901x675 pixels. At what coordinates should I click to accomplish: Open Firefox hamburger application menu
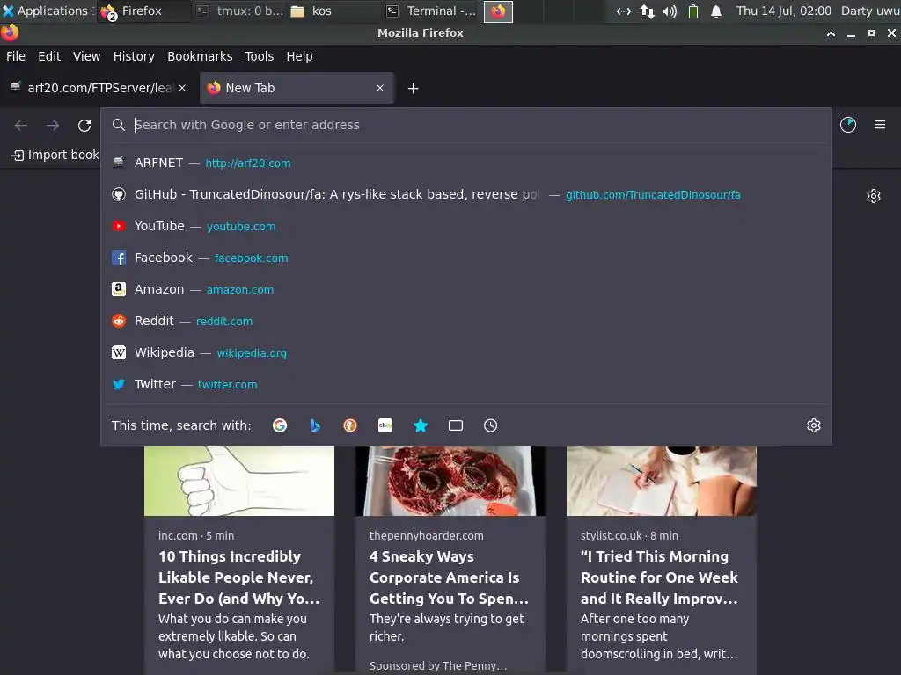[880, 125]
